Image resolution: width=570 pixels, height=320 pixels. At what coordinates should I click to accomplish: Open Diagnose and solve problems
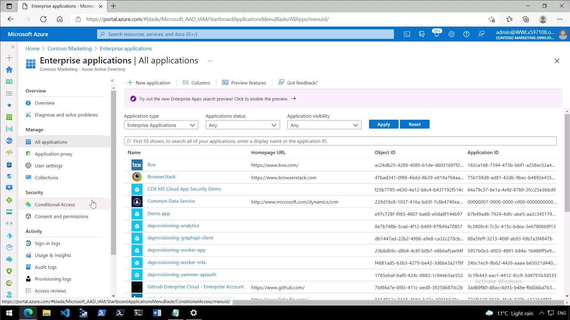66,115
